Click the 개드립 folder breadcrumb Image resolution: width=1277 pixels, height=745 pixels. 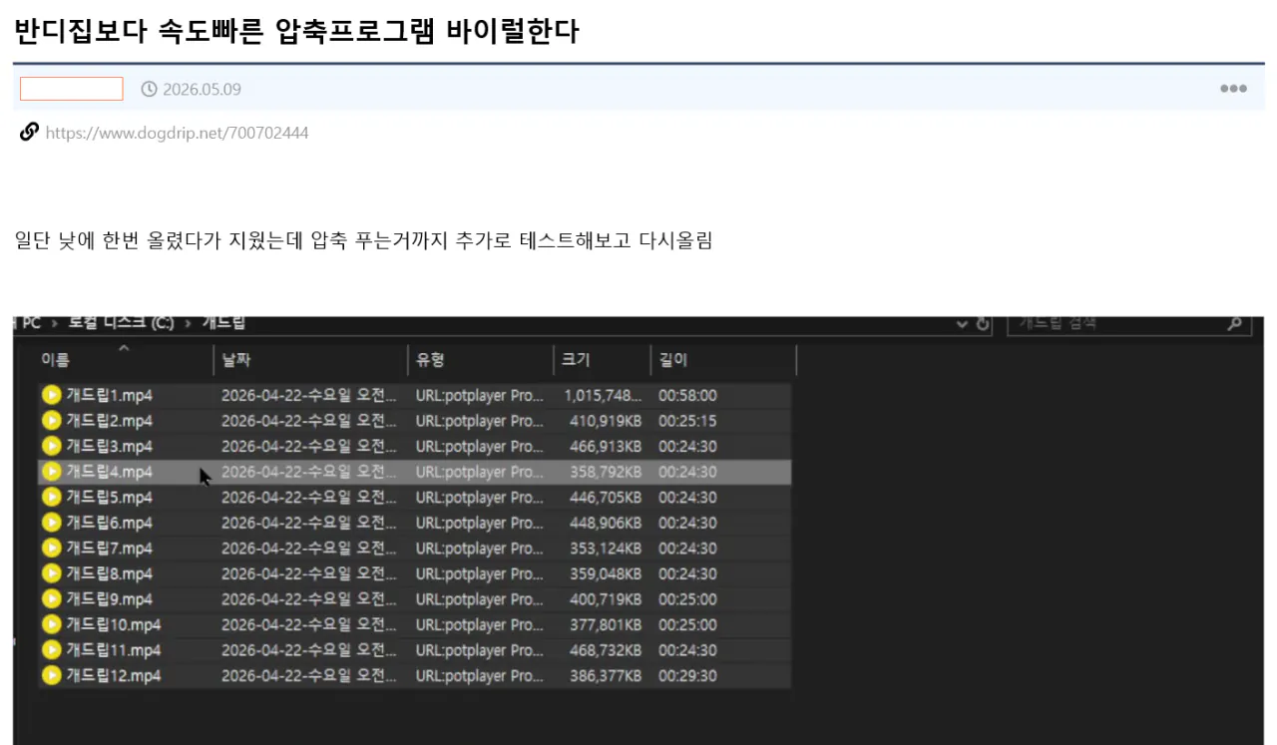pyautogui.click(x=224, y=323)
